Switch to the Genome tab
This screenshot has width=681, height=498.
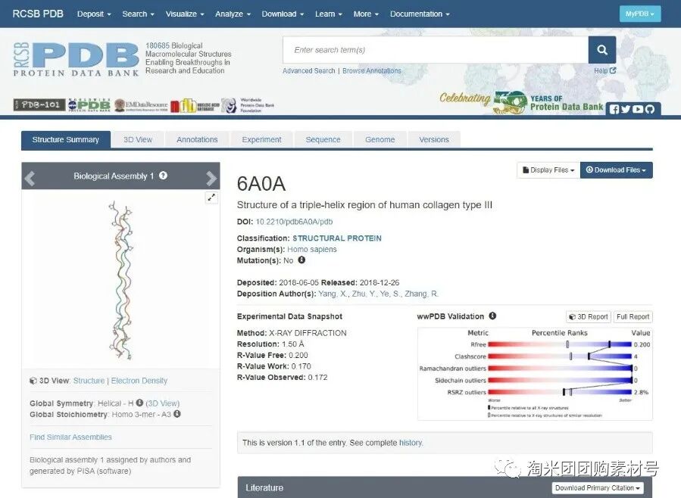coord(380,140)
